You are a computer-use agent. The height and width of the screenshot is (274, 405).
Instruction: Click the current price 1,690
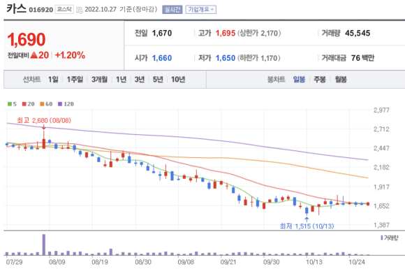[x=27, y=40]
